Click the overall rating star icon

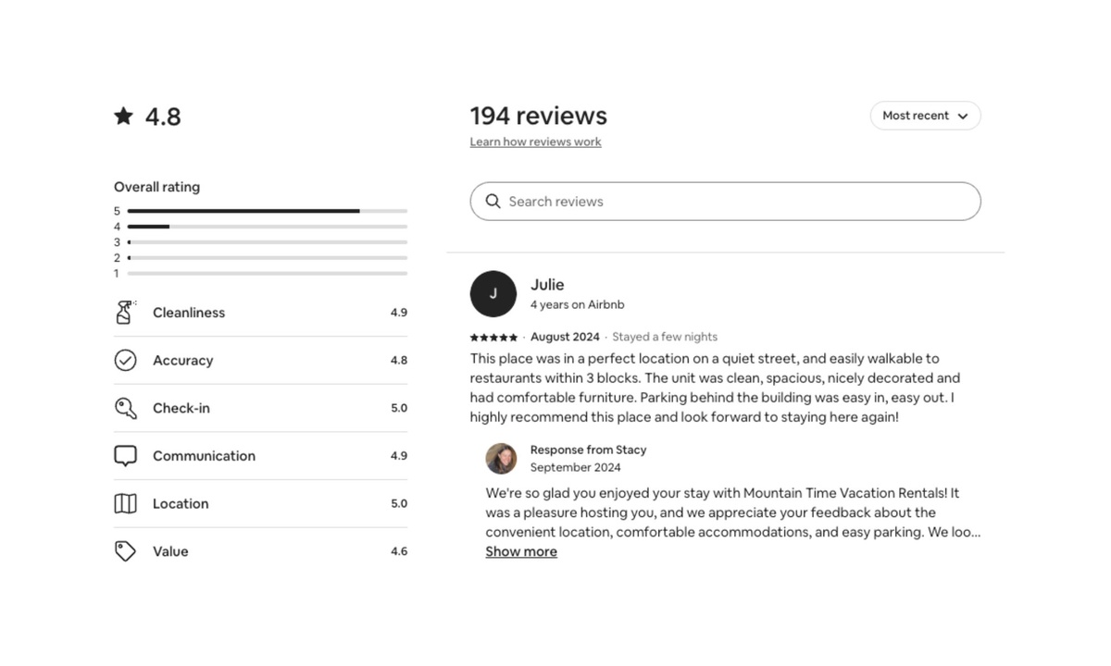pyautogui.click(x=124, y=116)
